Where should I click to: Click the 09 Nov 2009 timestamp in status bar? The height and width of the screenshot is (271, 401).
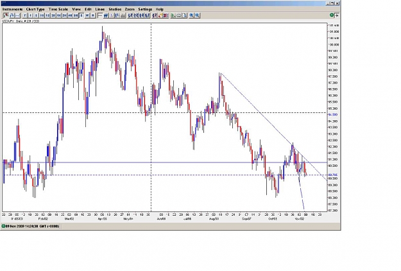[x=32, y=226]
